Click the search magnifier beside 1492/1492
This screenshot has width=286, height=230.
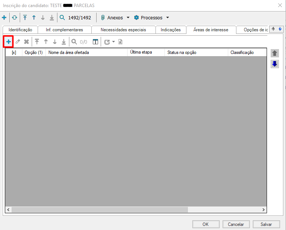(62, 17)
